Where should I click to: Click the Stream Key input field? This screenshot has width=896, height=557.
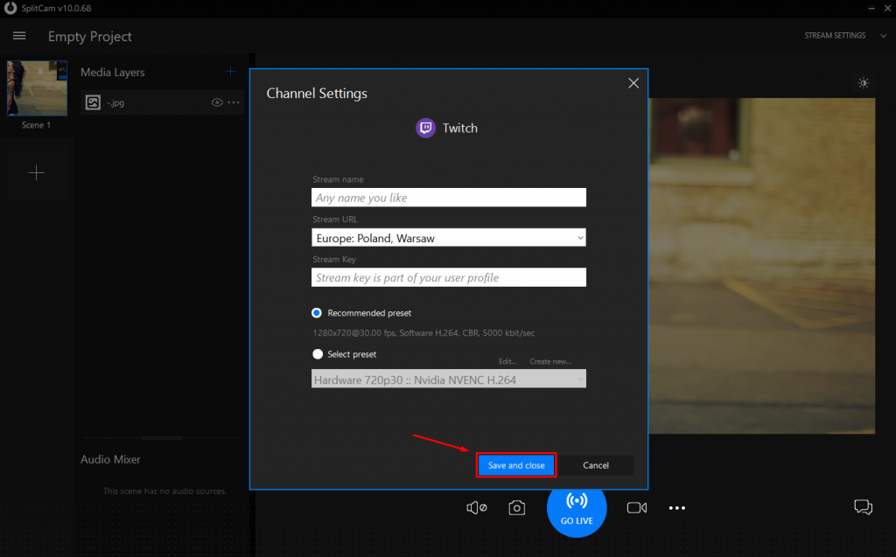click(449, 278)
